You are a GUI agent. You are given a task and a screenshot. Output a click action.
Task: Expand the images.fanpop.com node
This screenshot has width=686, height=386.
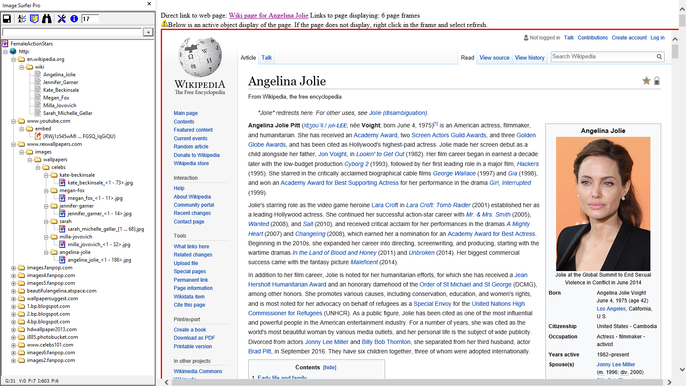[13, 268]
